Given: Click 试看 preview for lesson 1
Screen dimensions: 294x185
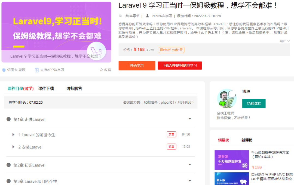Looking at the screenshot, I should coord(171,134).
